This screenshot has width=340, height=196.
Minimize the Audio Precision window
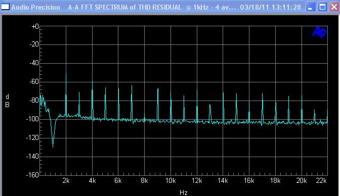(311, 7)
